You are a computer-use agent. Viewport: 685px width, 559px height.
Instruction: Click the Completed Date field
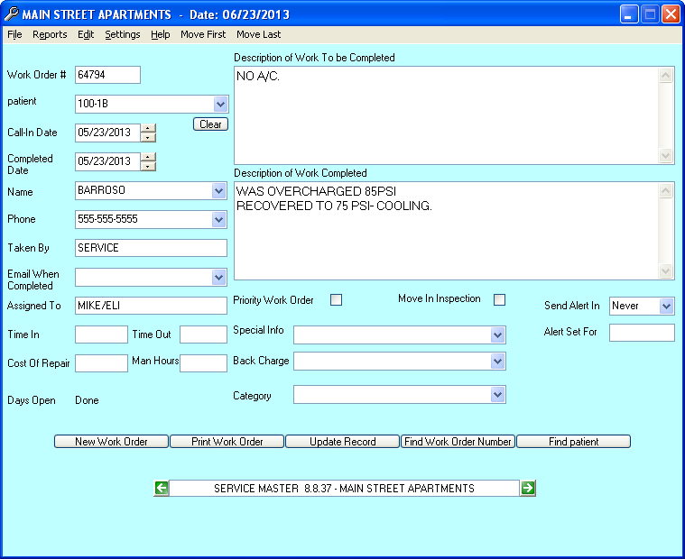(x=108, y=161)
